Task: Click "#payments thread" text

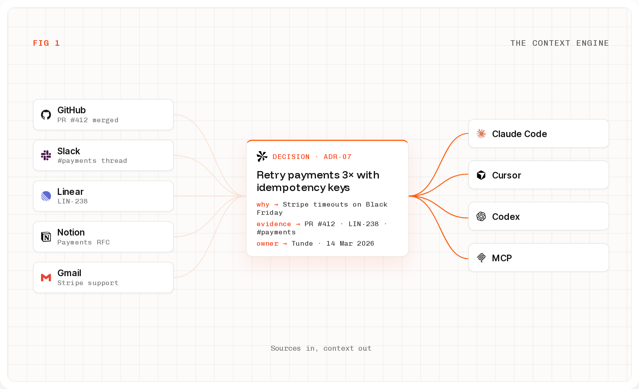Action: tap(92, 161)
